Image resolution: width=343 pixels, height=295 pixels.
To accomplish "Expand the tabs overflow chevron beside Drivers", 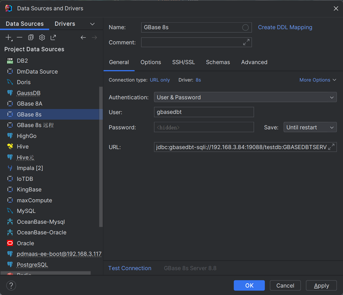I will pyautogui.click(x=92, y=24).
